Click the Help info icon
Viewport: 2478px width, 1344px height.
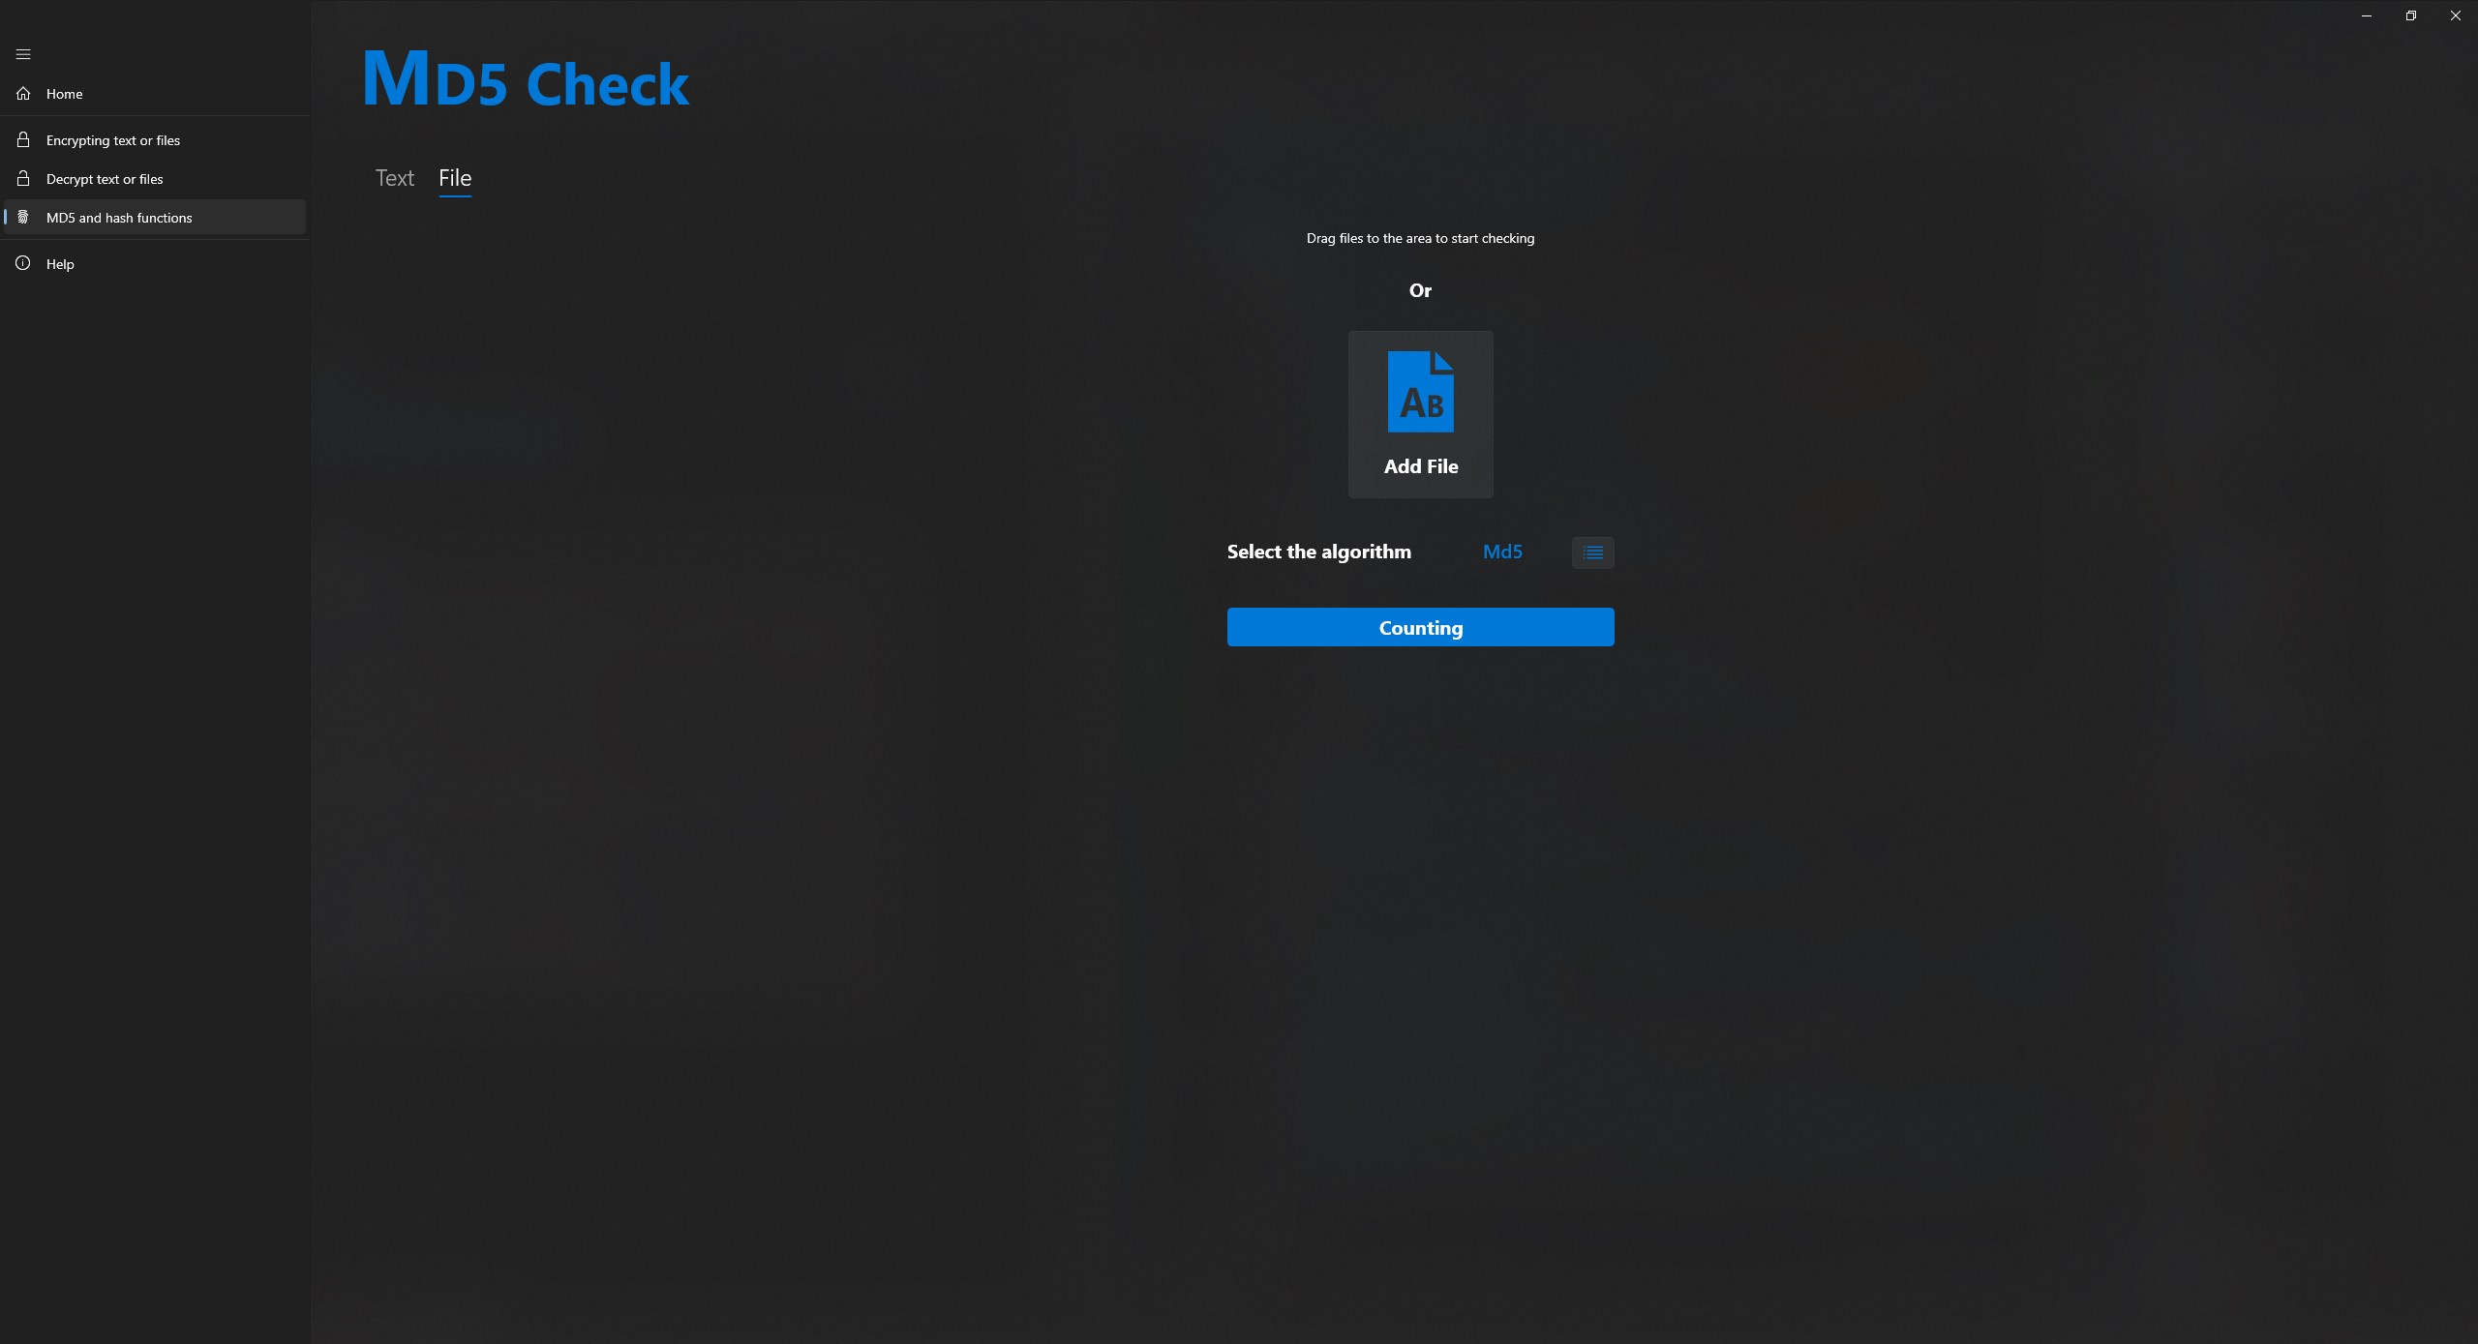click(x=21, y=263)
